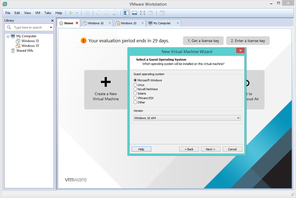Viewport: 296px width, 198px height.
Task: Open the Snapshot Manager wrench icon
Action: [x=115, y=13]
